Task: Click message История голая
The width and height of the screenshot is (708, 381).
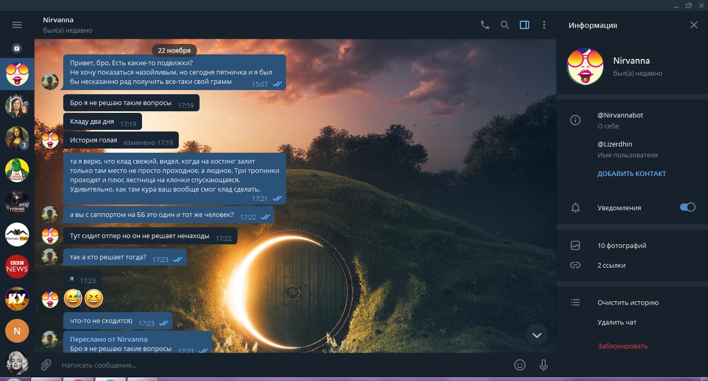Action: pyautogui.click(x=121, y=141)
